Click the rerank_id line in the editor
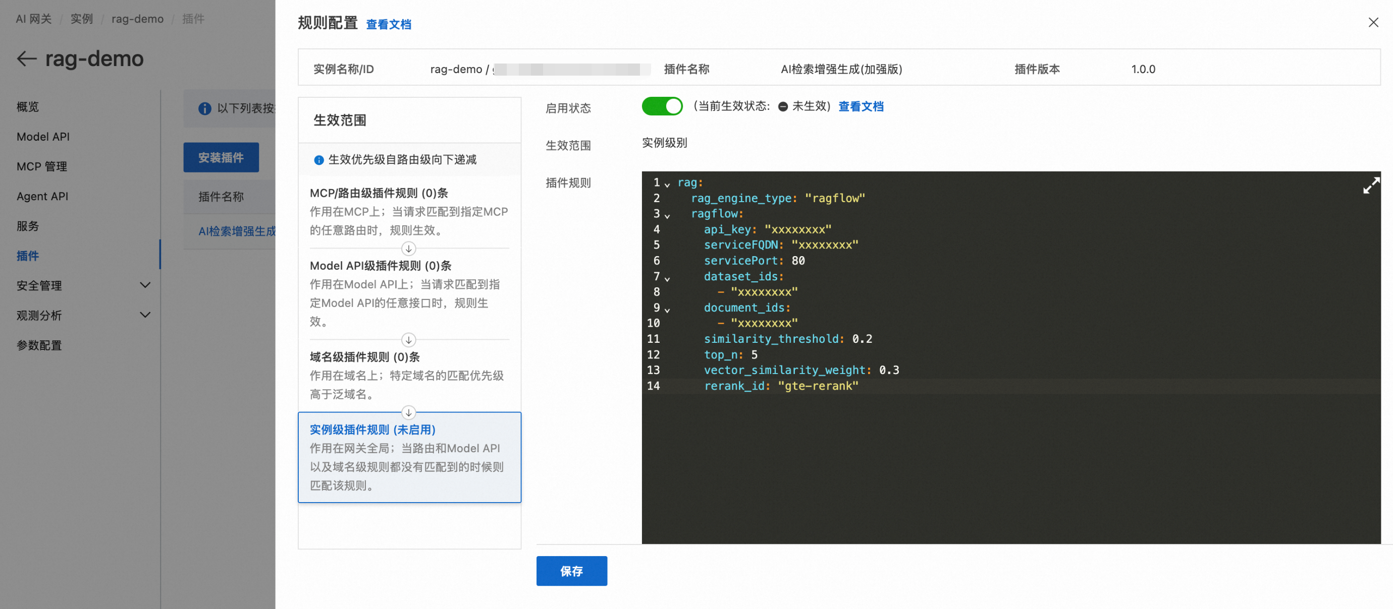The width and height of the screenshot is (1393, 609). (780, 386)
